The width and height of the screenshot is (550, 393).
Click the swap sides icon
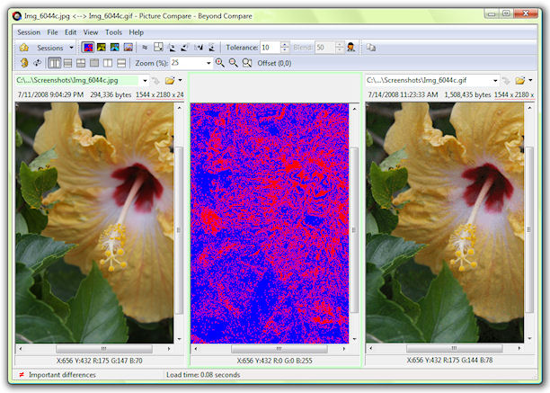point(37,63)
